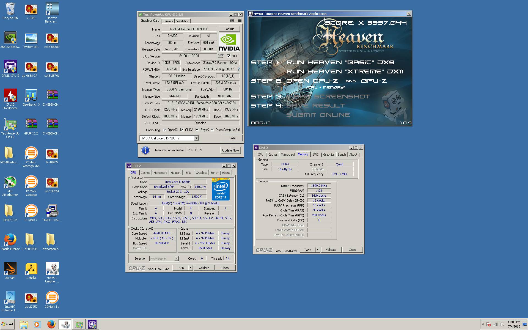Launch PCMark Vantage x64 shortcut

coord(31,157)
